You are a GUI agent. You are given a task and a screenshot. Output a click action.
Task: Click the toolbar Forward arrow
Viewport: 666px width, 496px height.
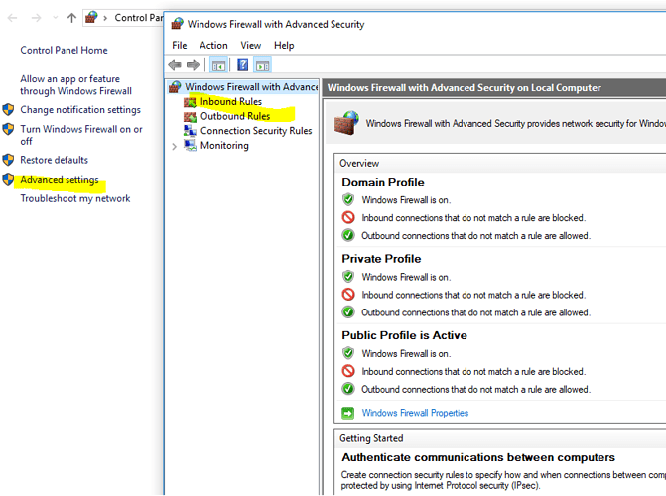193,64
